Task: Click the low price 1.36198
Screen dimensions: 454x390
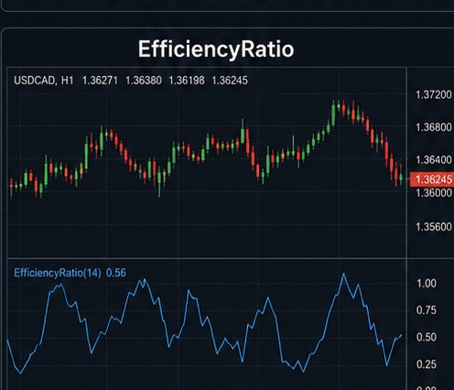Action: (x=187, y=81)
